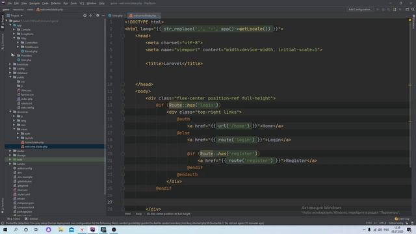Screen dimensions: 416x234
Task: Open the View menu
Action: 24,3
